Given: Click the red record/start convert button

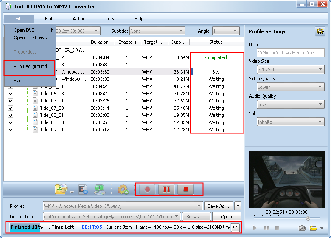Looking at the screenshot, I should tap(147, 190).
